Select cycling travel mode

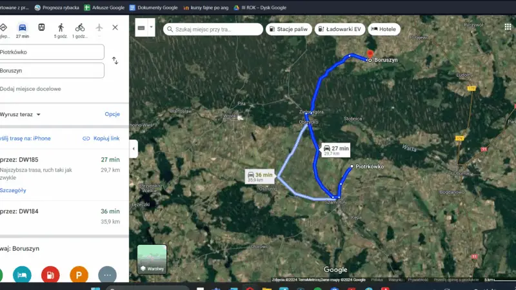pyautogui.click(x=80, y=28)
